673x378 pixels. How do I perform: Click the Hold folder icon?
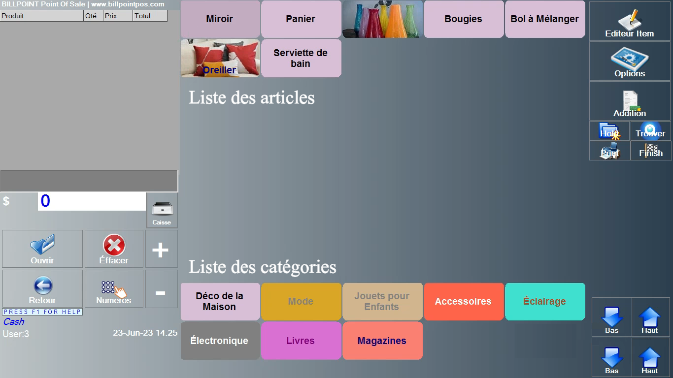point(609,131)
